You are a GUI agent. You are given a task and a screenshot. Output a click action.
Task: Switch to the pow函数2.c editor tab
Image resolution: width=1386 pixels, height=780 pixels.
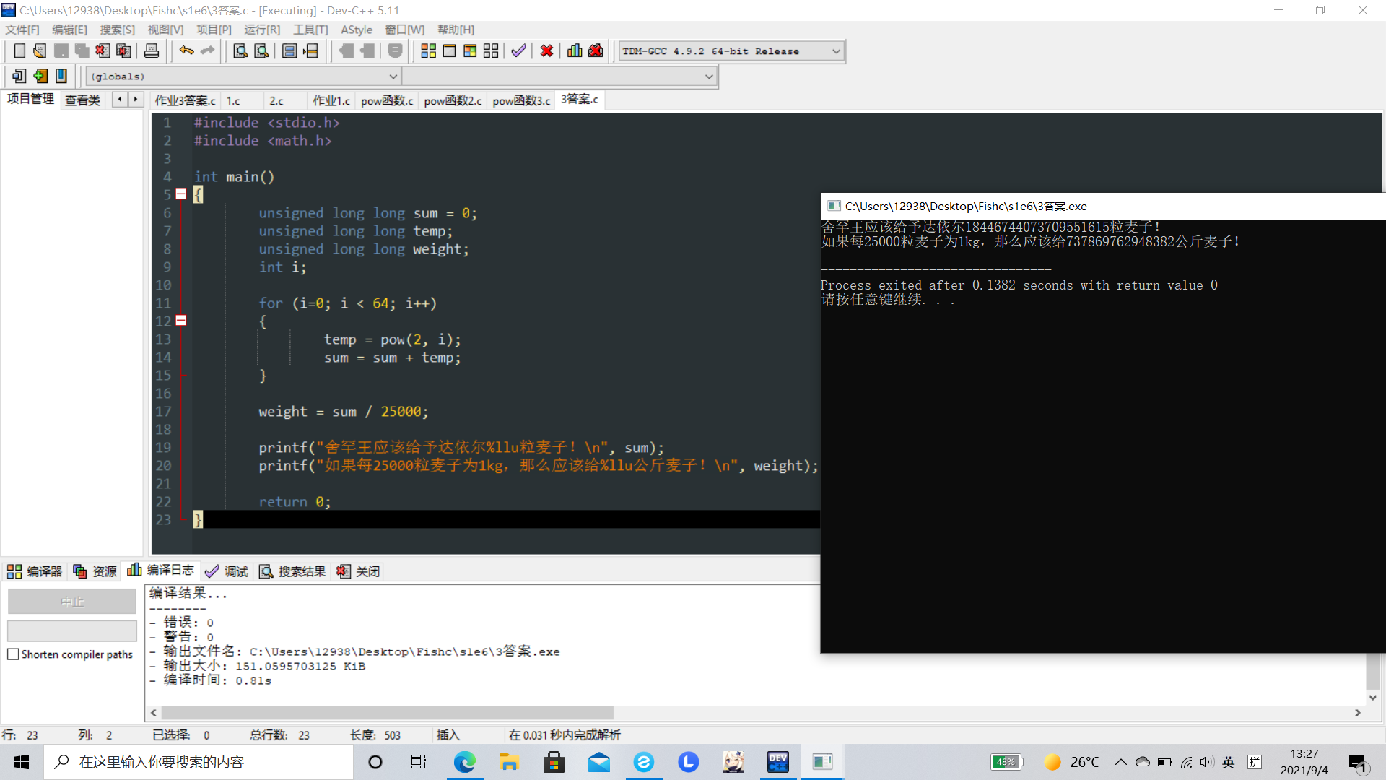click(453, 100)
